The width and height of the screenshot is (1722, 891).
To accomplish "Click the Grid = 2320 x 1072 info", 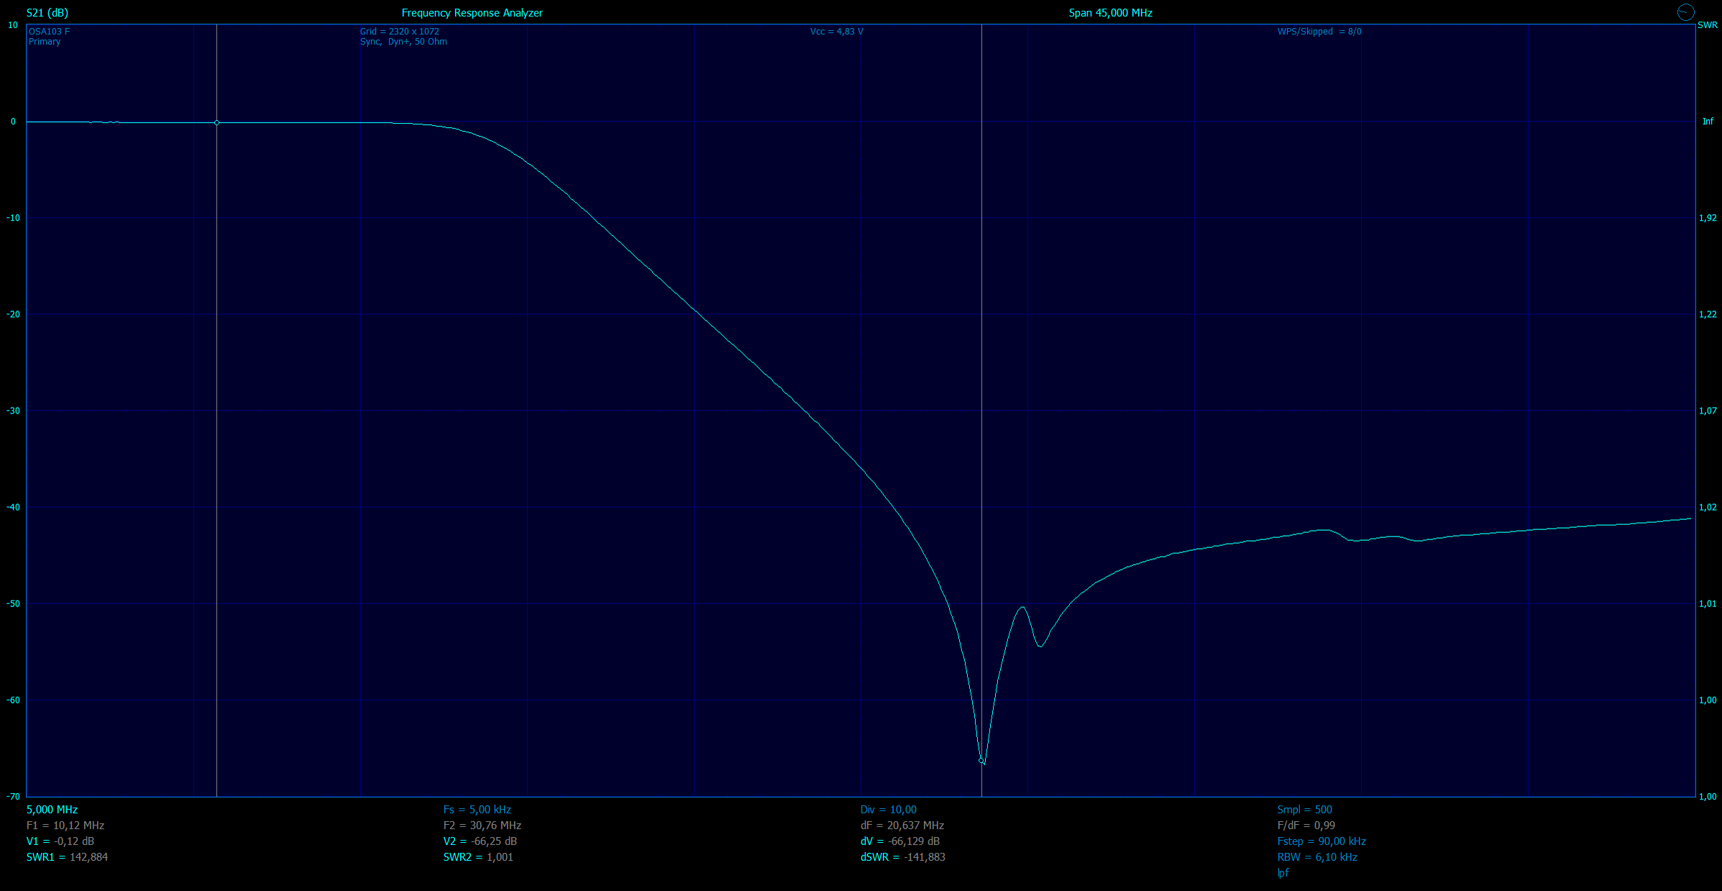I will click(x=399, y=32).
